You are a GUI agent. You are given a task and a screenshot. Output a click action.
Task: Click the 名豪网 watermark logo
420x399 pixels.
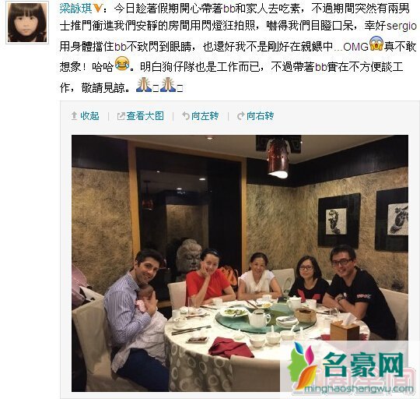tap(347, 365)
